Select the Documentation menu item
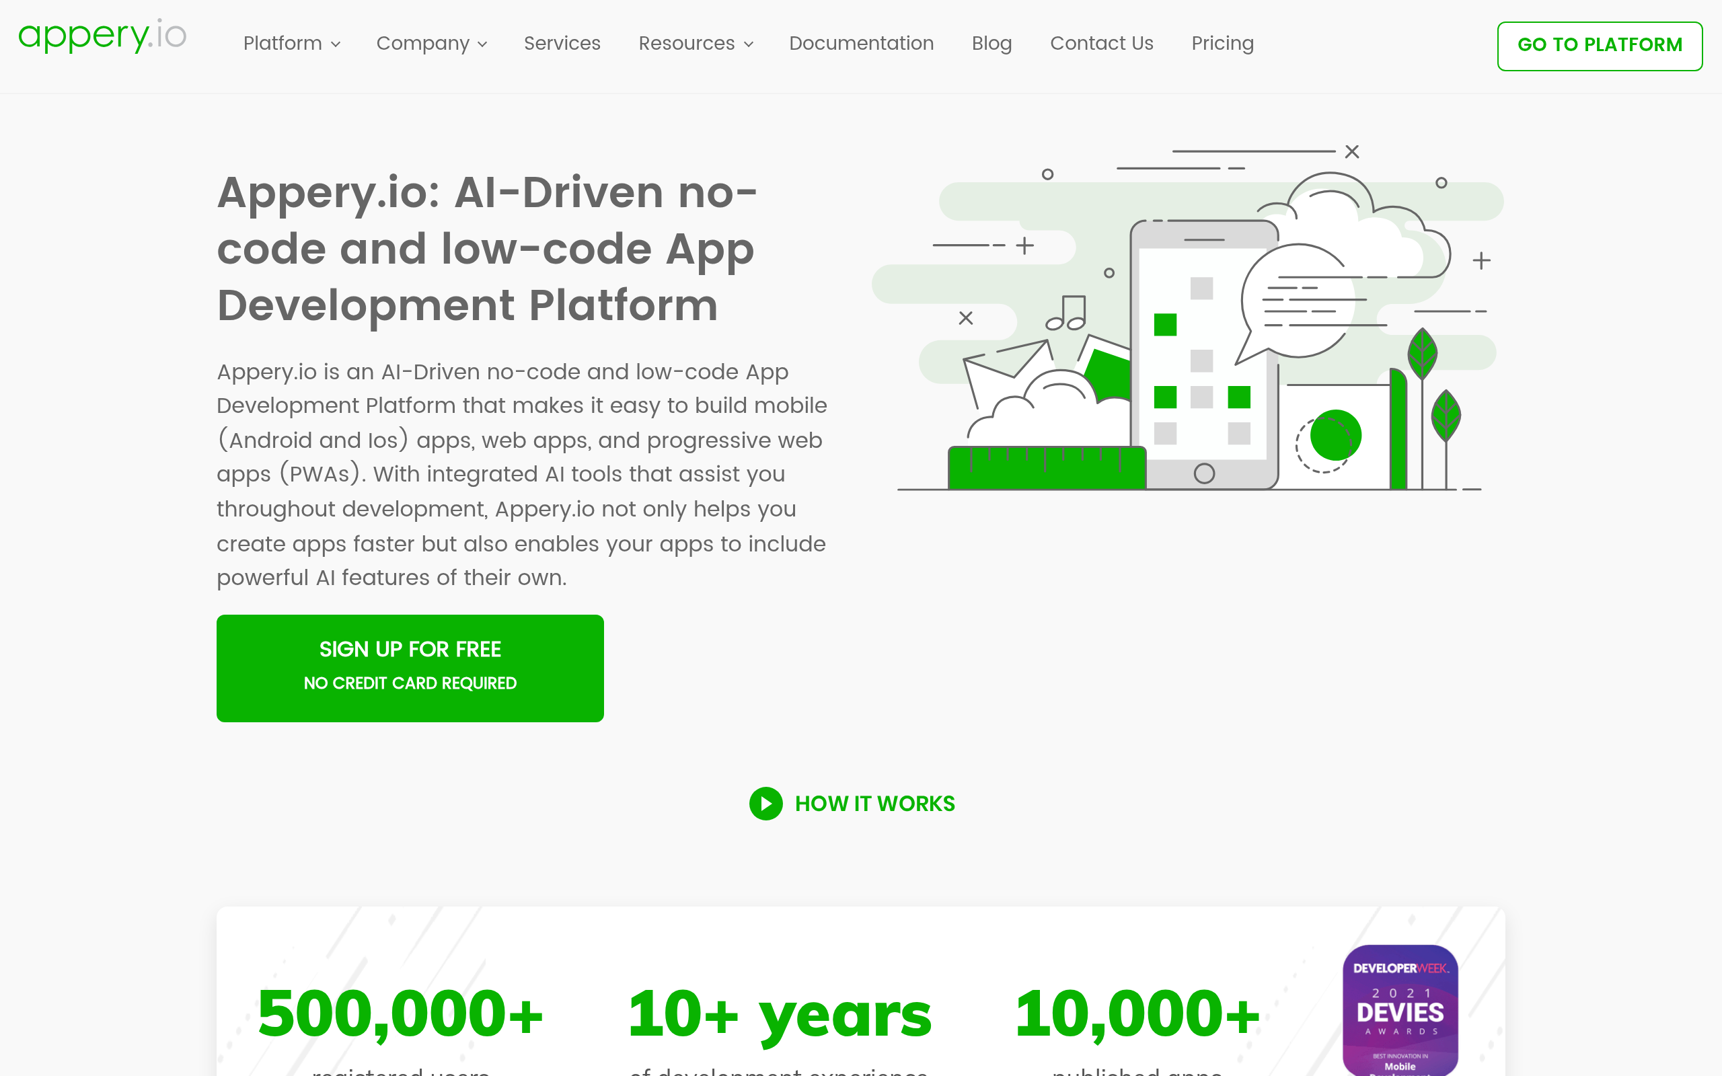The image size is (1722, 1076). click(x=861, y=44)
